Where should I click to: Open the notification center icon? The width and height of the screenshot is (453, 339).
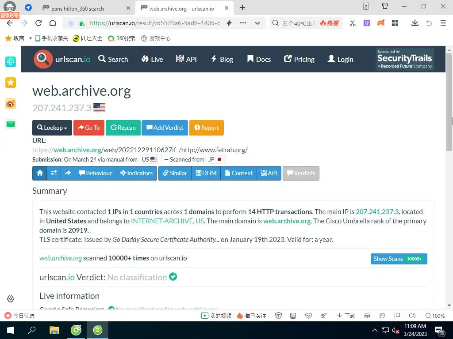point(439,331)
